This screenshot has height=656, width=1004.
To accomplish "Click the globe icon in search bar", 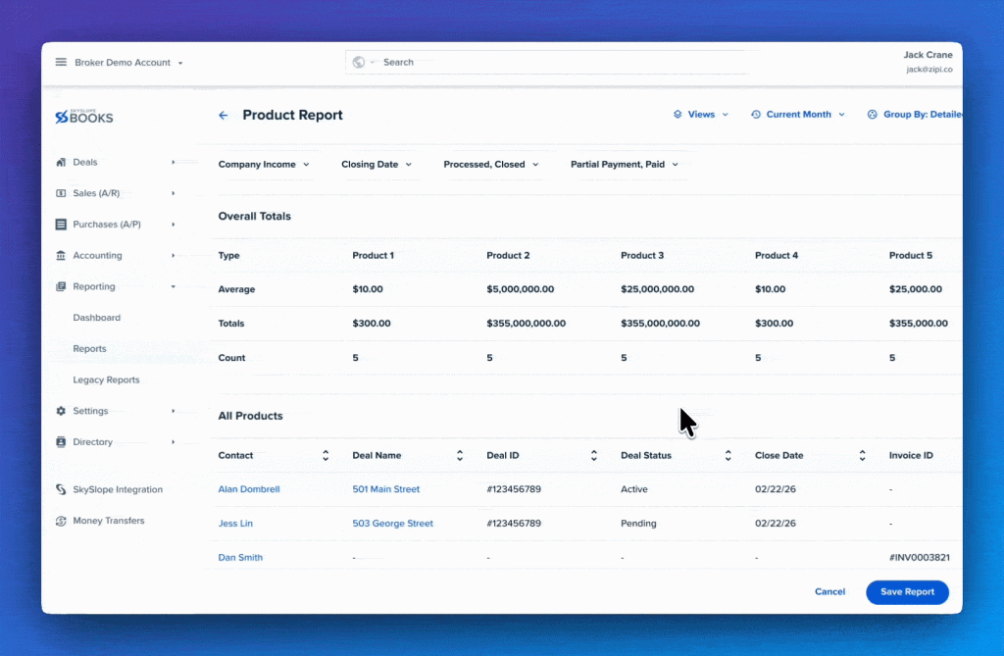I will [359, 62].
